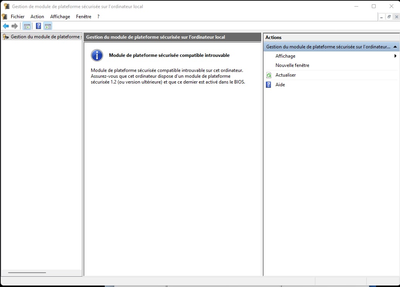Viewport: 400px width, 287px height.
Task: Toggle the console tree pane toolbar icon
Action: click(x=27, y=26)
